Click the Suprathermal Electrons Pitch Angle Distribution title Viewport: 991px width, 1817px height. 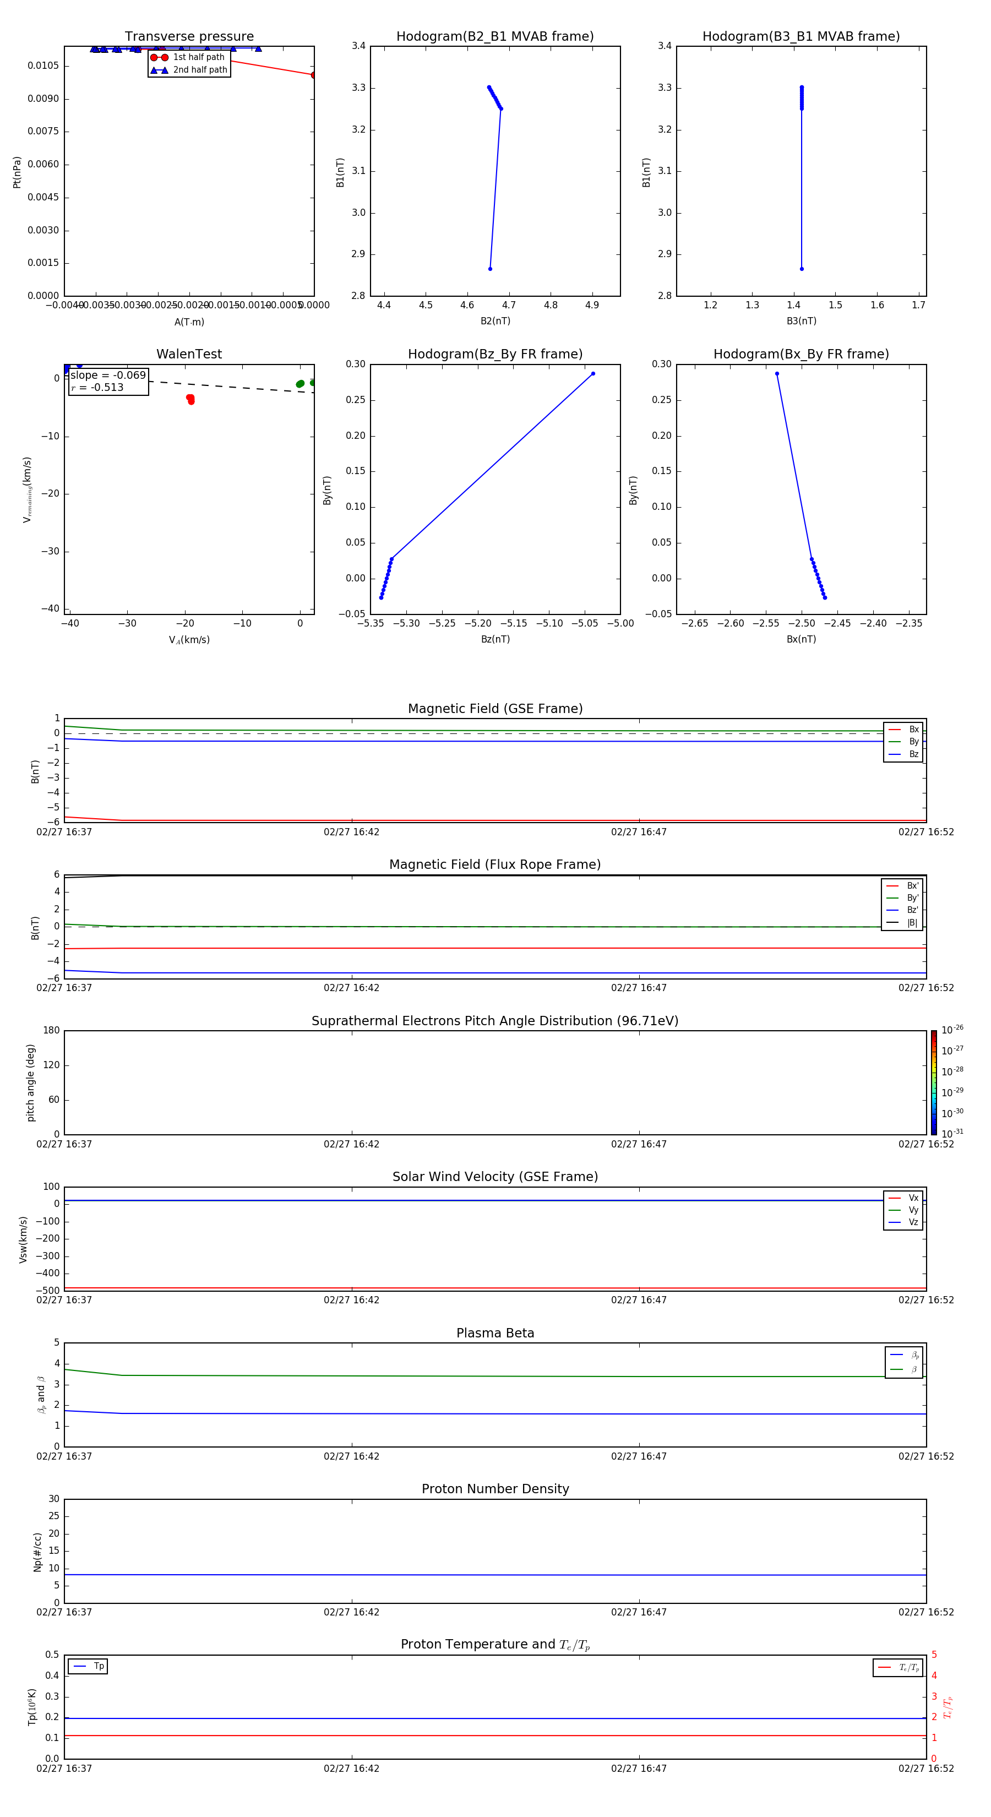pos(495,1021)
